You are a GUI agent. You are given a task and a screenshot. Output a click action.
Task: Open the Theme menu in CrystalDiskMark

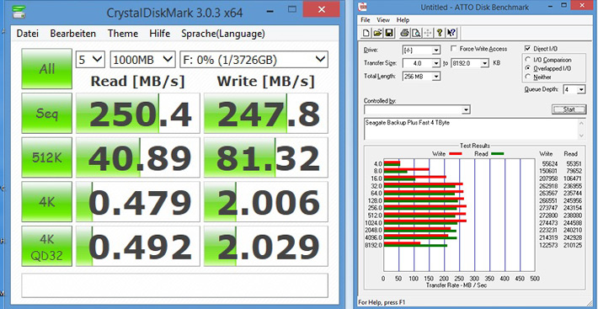tap(123, 34)
